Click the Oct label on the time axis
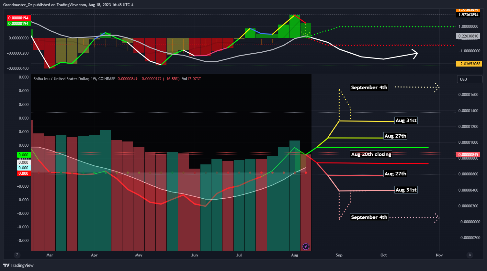The width and height of the screenshot is (487, 271). (384, 255)
